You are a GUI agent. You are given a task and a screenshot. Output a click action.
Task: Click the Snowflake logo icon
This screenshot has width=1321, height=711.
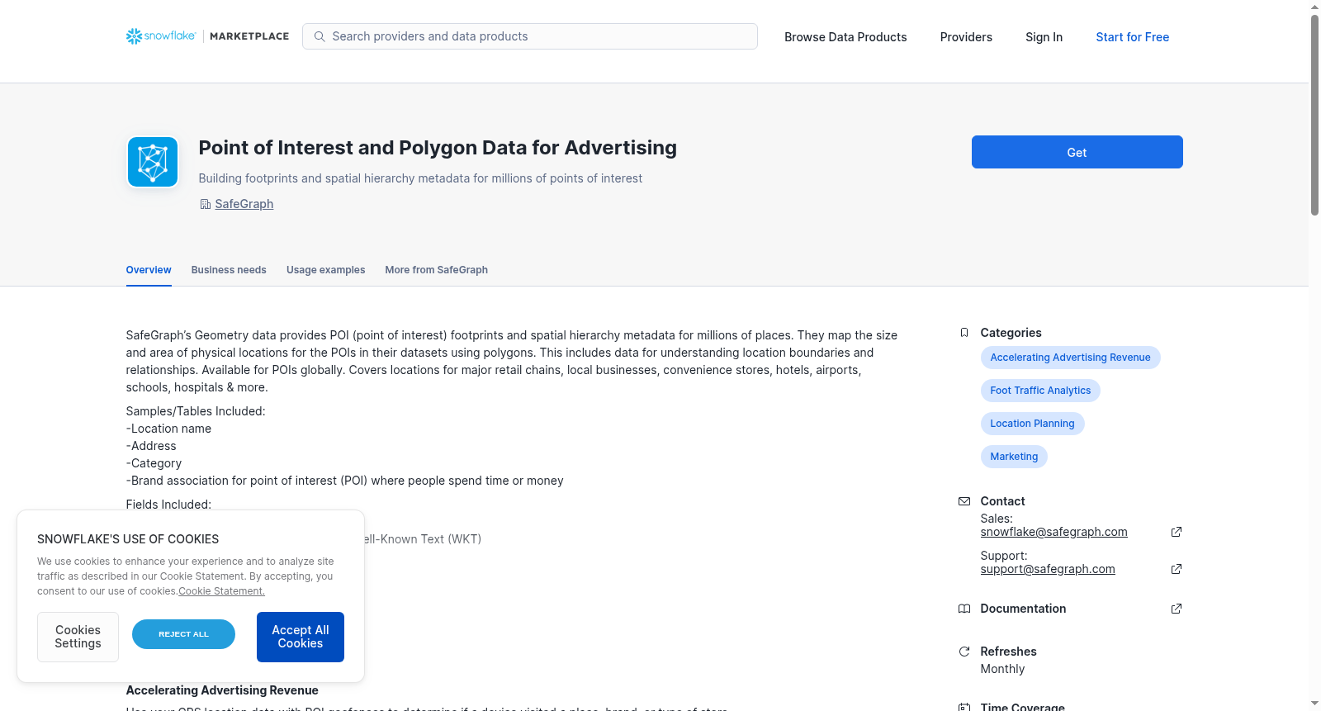[134, 36]
